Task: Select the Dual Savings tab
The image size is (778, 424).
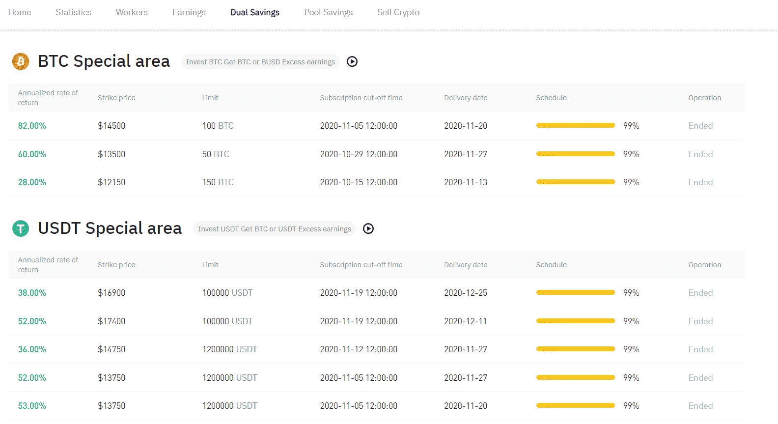Action: [x=255, y=12]
